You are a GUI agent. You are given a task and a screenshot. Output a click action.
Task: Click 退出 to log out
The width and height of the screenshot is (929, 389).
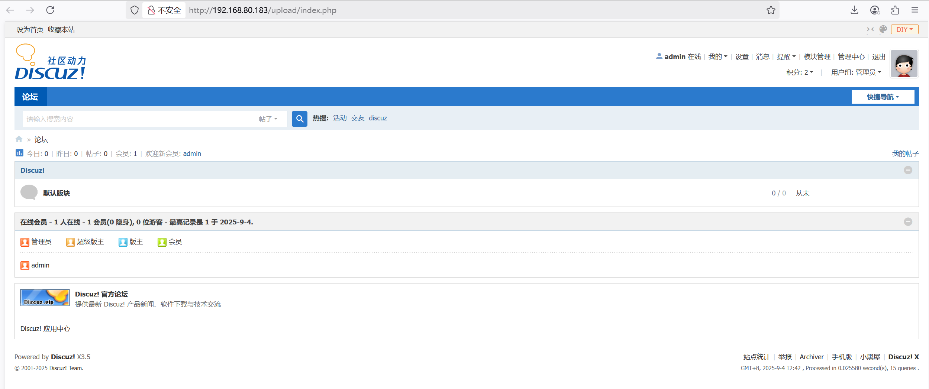point(879,56)
